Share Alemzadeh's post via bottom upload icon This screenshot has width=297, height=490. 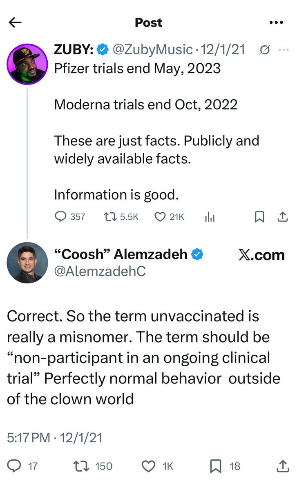282,466
